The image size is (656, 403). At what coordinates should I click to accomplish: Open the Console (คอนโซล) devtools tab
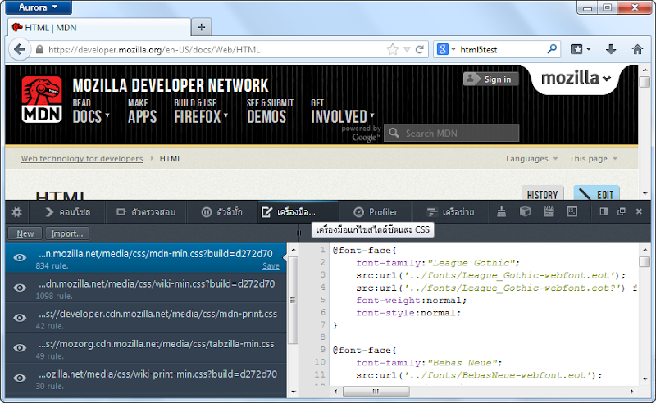(68, 212)
